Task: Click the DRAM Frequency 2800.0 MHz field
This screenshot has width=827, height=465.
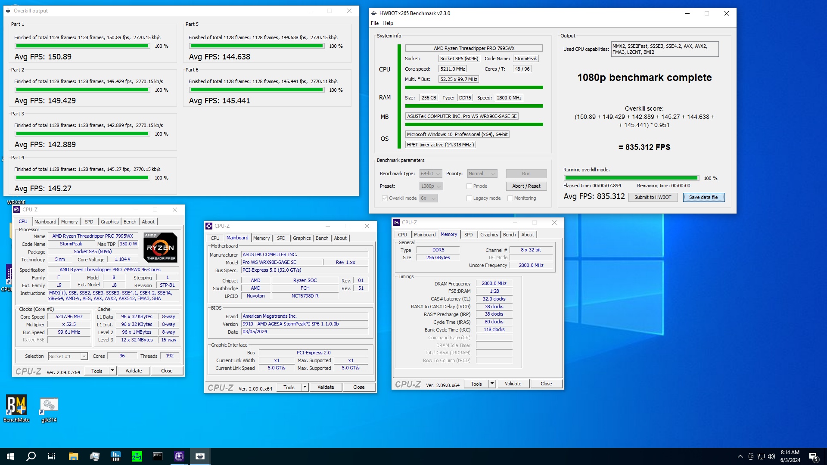Action: [494, 284]
